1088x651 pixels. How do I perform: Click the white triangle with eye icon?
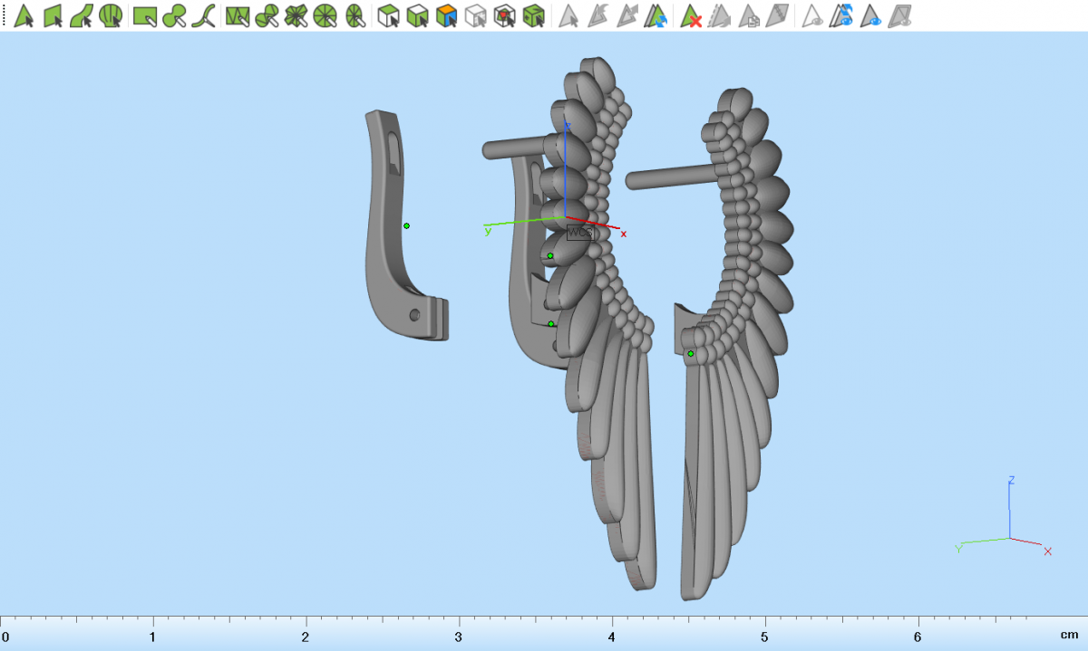pos(813,15)
